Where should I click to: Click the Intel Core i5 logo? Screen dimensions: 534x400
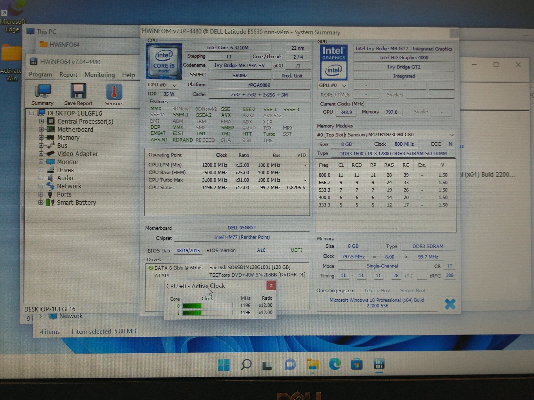click(164, 62)
